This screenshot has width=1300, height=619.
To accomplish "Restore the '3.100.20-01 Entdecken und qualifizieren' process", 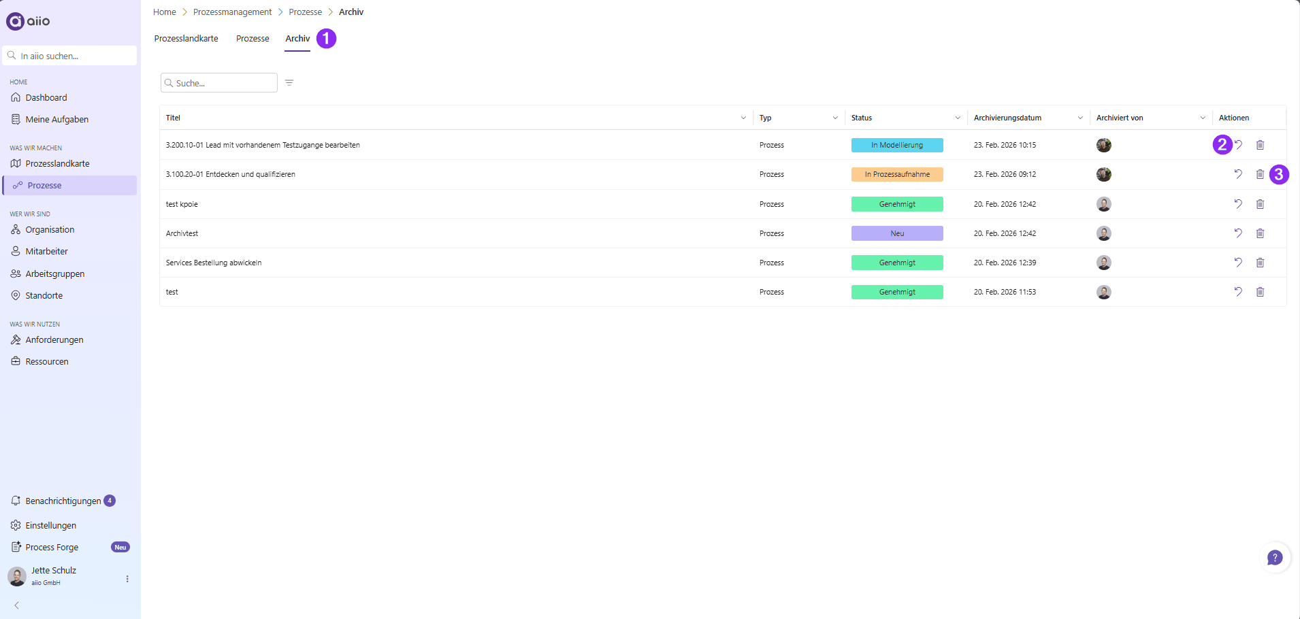I will pos(1238,174).
